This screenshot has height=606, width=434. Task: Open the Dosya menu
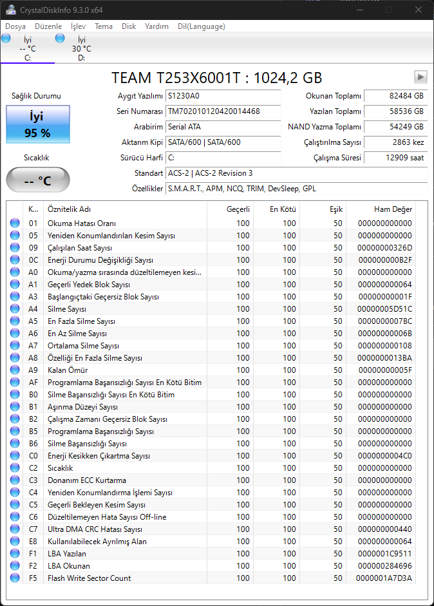pos(15,26)
